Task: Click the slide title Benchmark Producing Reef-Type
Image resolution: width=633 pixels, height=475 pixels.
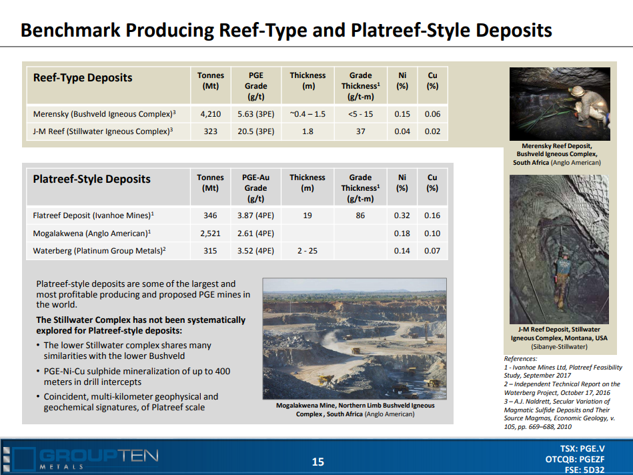Action: 286,30
